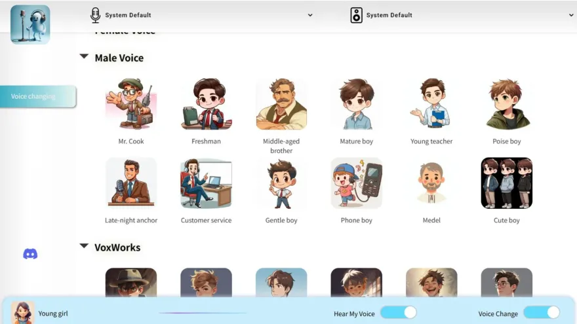Select the Customer service voice avatar

click(x=206, y=183)
